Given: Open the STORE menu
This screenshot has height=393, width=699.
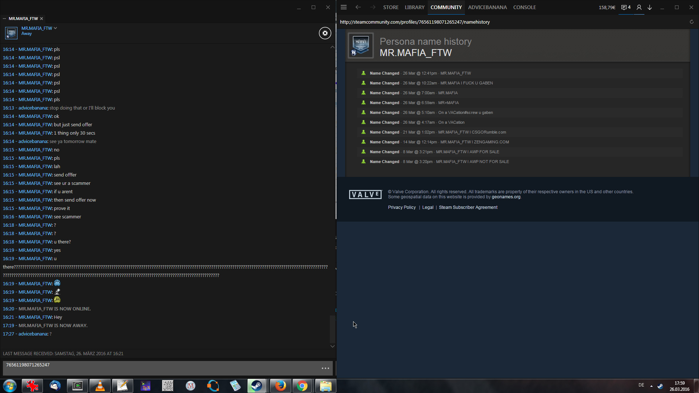Looking at the screenshot, I should click(391, 7).
